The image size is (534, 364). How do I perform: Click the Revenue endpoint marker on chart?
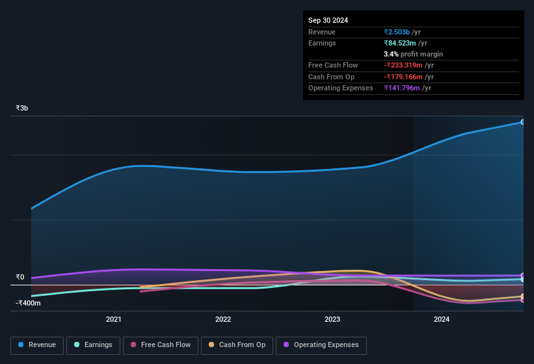[x=523, y=122]
